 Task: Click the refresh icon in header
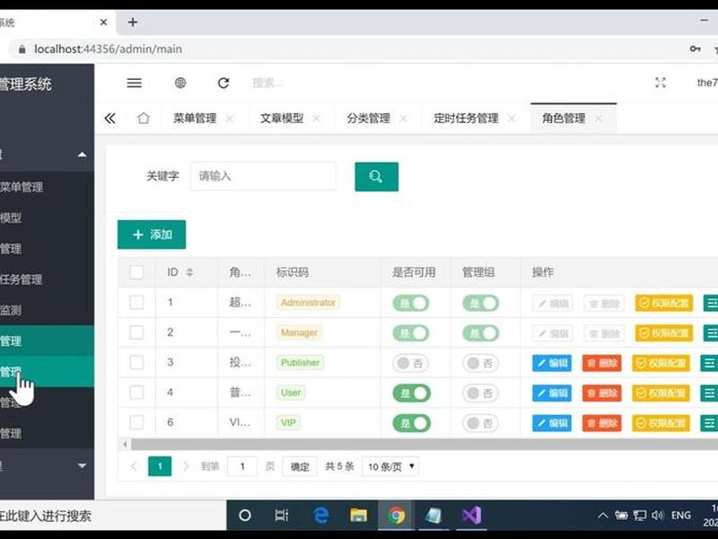point(223,83)
